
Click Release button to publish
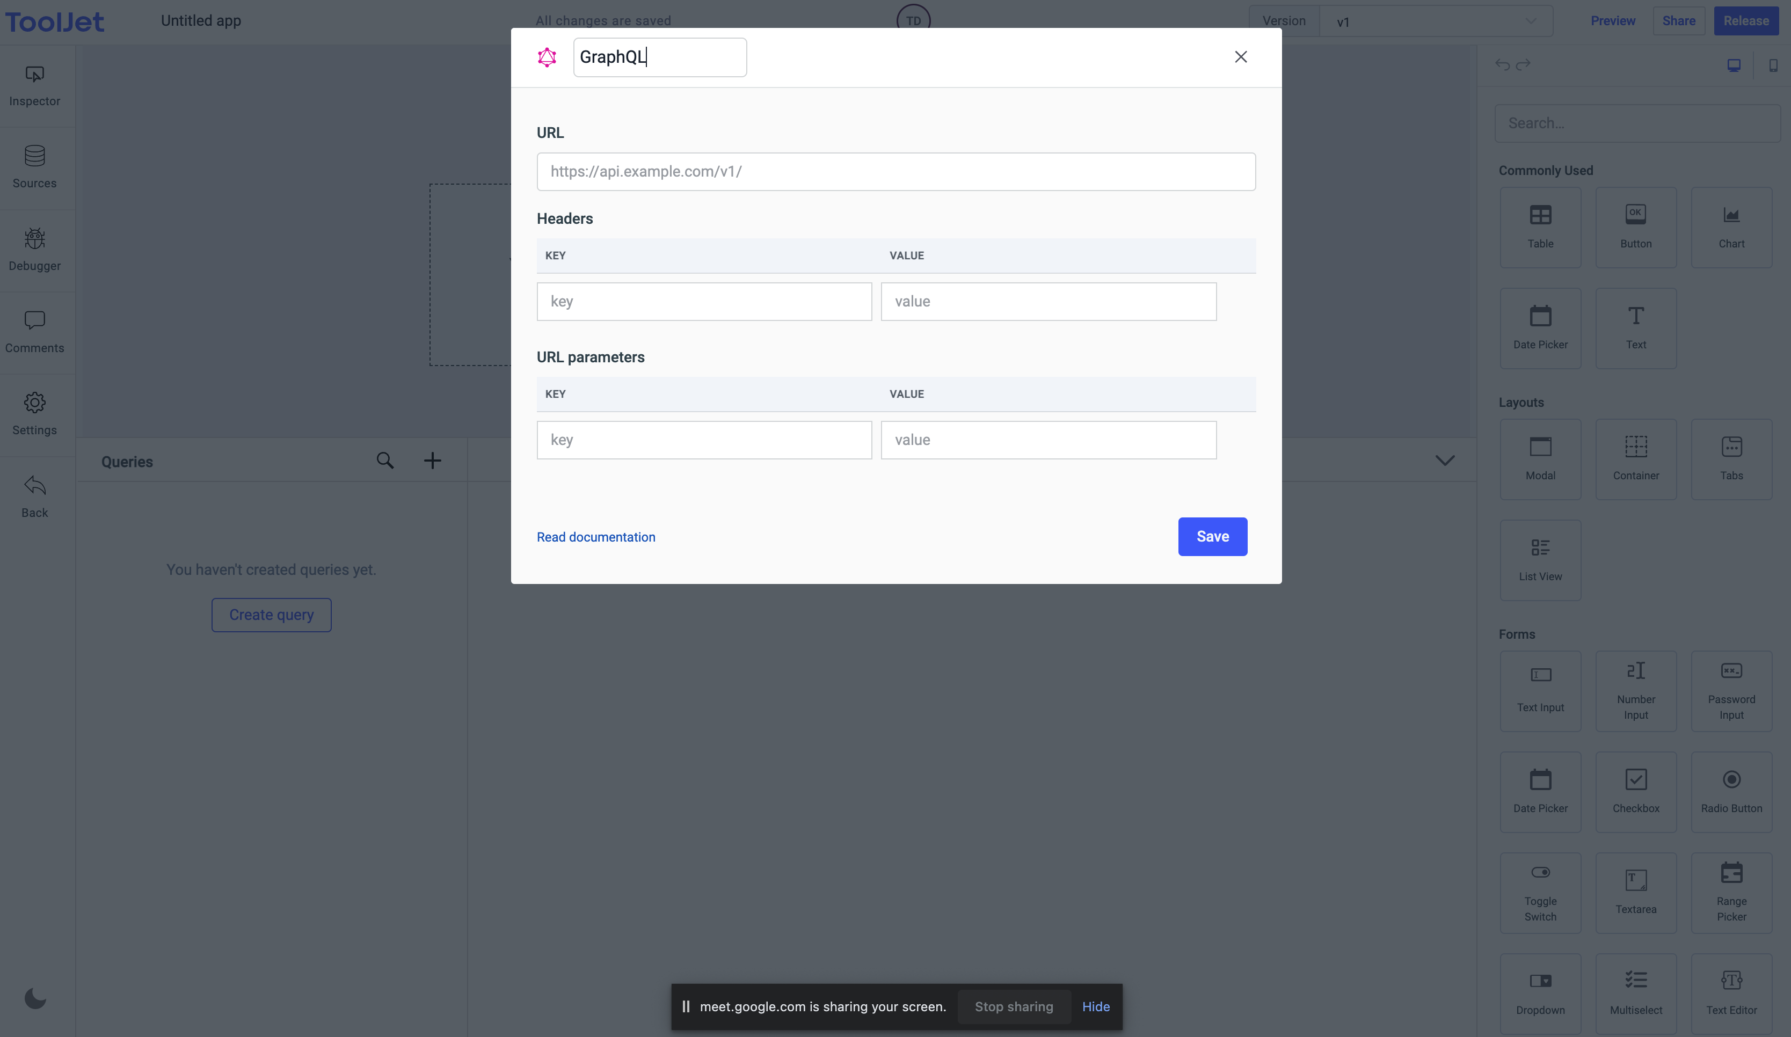[1745, 20]
